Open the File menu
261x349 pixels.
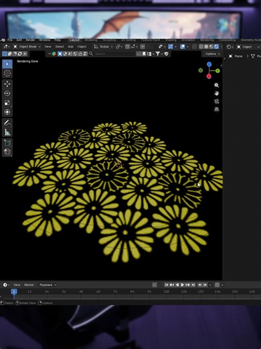tap(10, 40)
